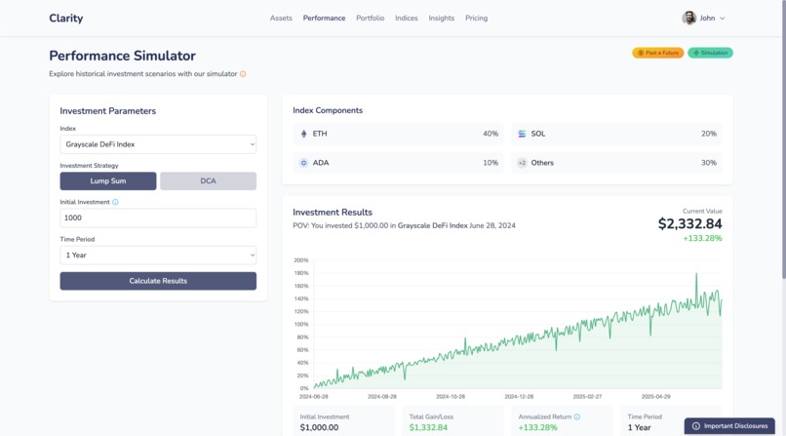Open the Assets nav item
The width and height of the screenshot is (786, 436).
(281, 18)
